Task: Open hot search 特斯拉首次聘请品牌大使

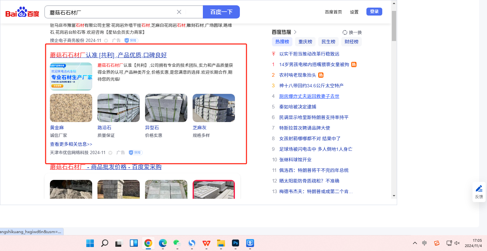Action: pos(305,128)
